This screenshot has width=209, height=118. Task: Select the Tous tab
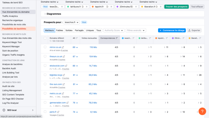click(99, 30)
